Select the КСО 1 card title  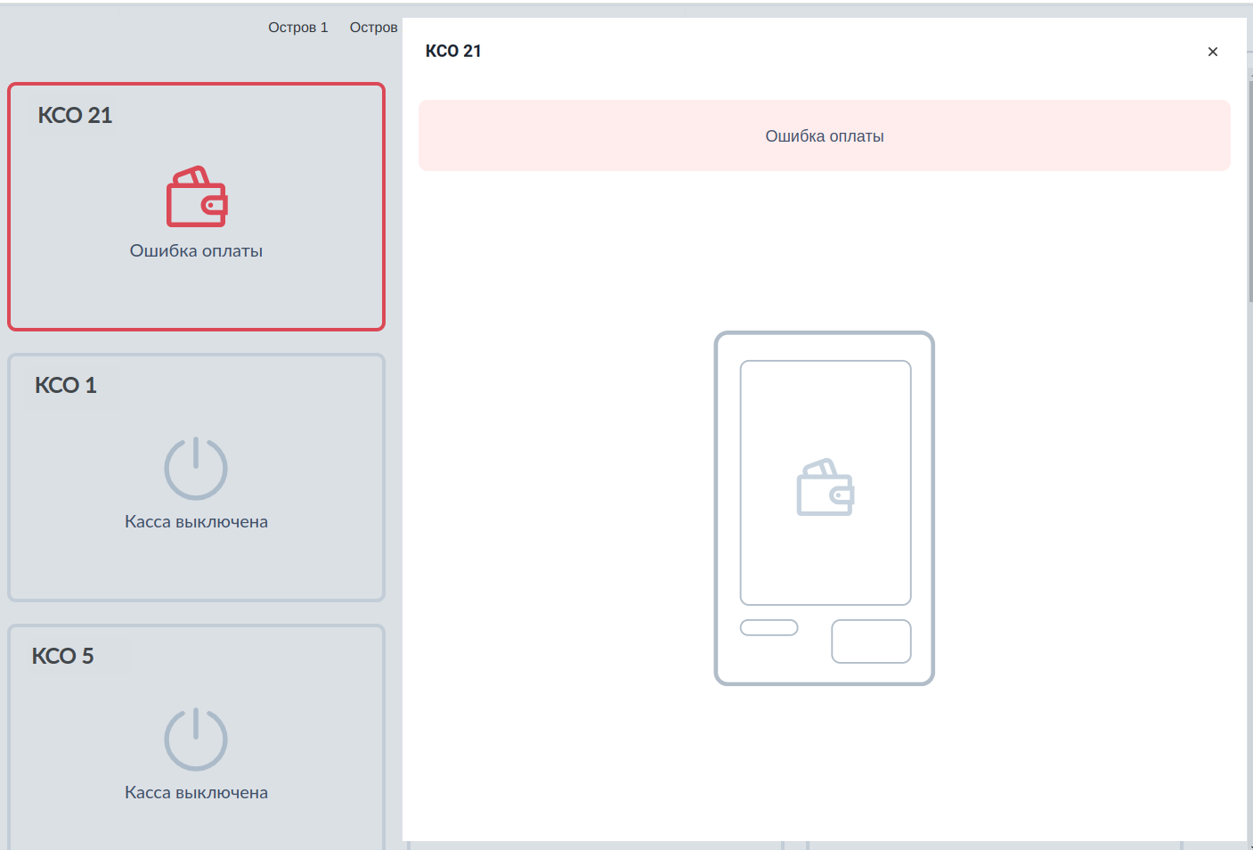(x=66, y=385)
